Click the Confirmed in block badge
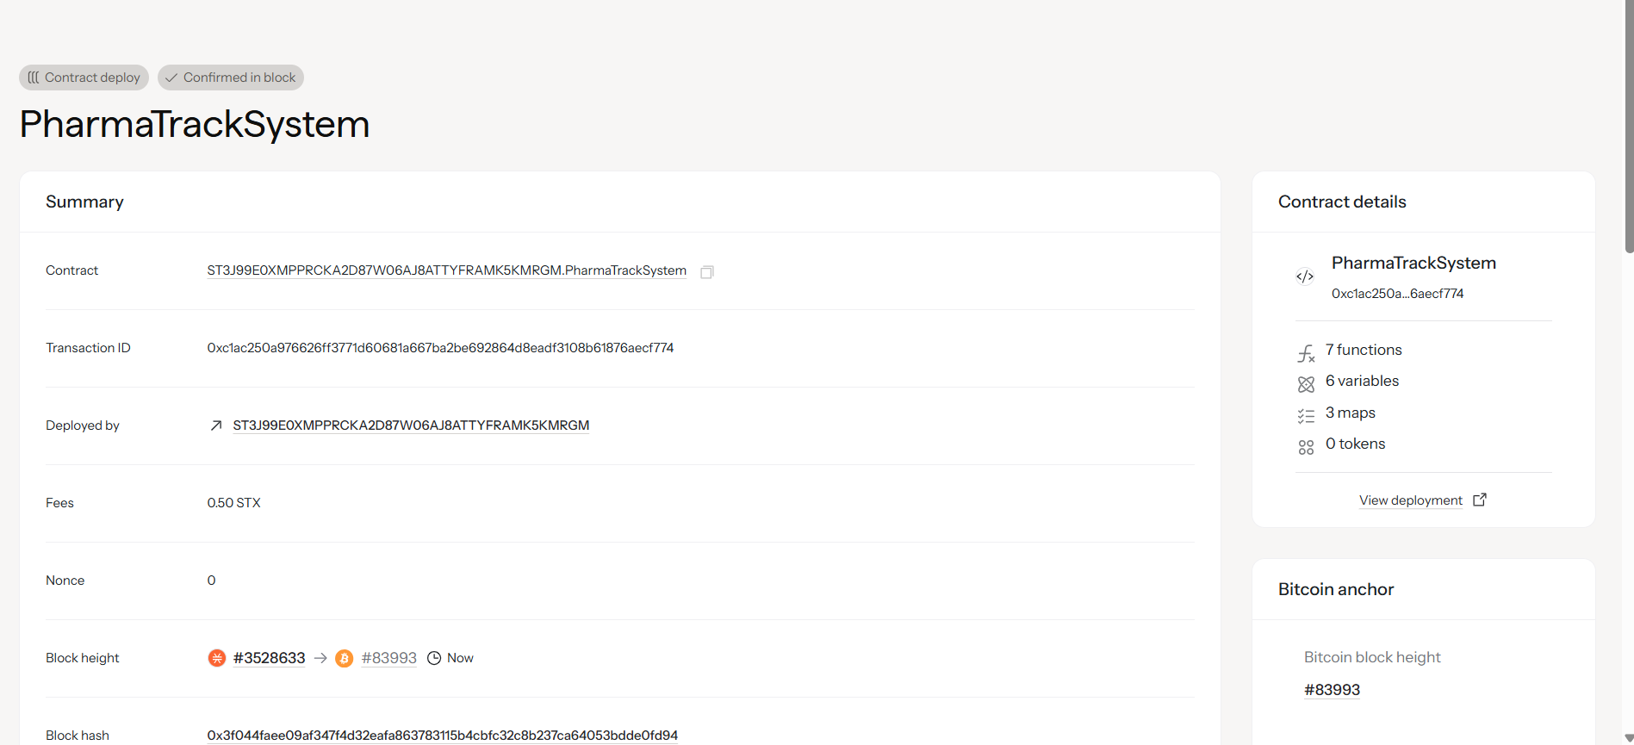 pos(231,78)
